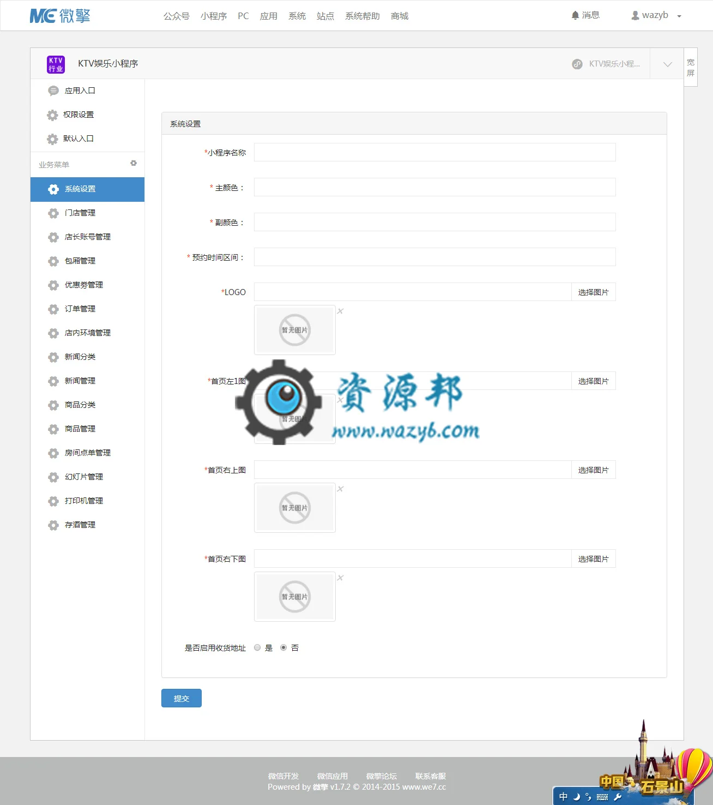Select the 是 radio for 收货地址
Viewport: 713px width, 805px height.
click(x=257, y=647)
